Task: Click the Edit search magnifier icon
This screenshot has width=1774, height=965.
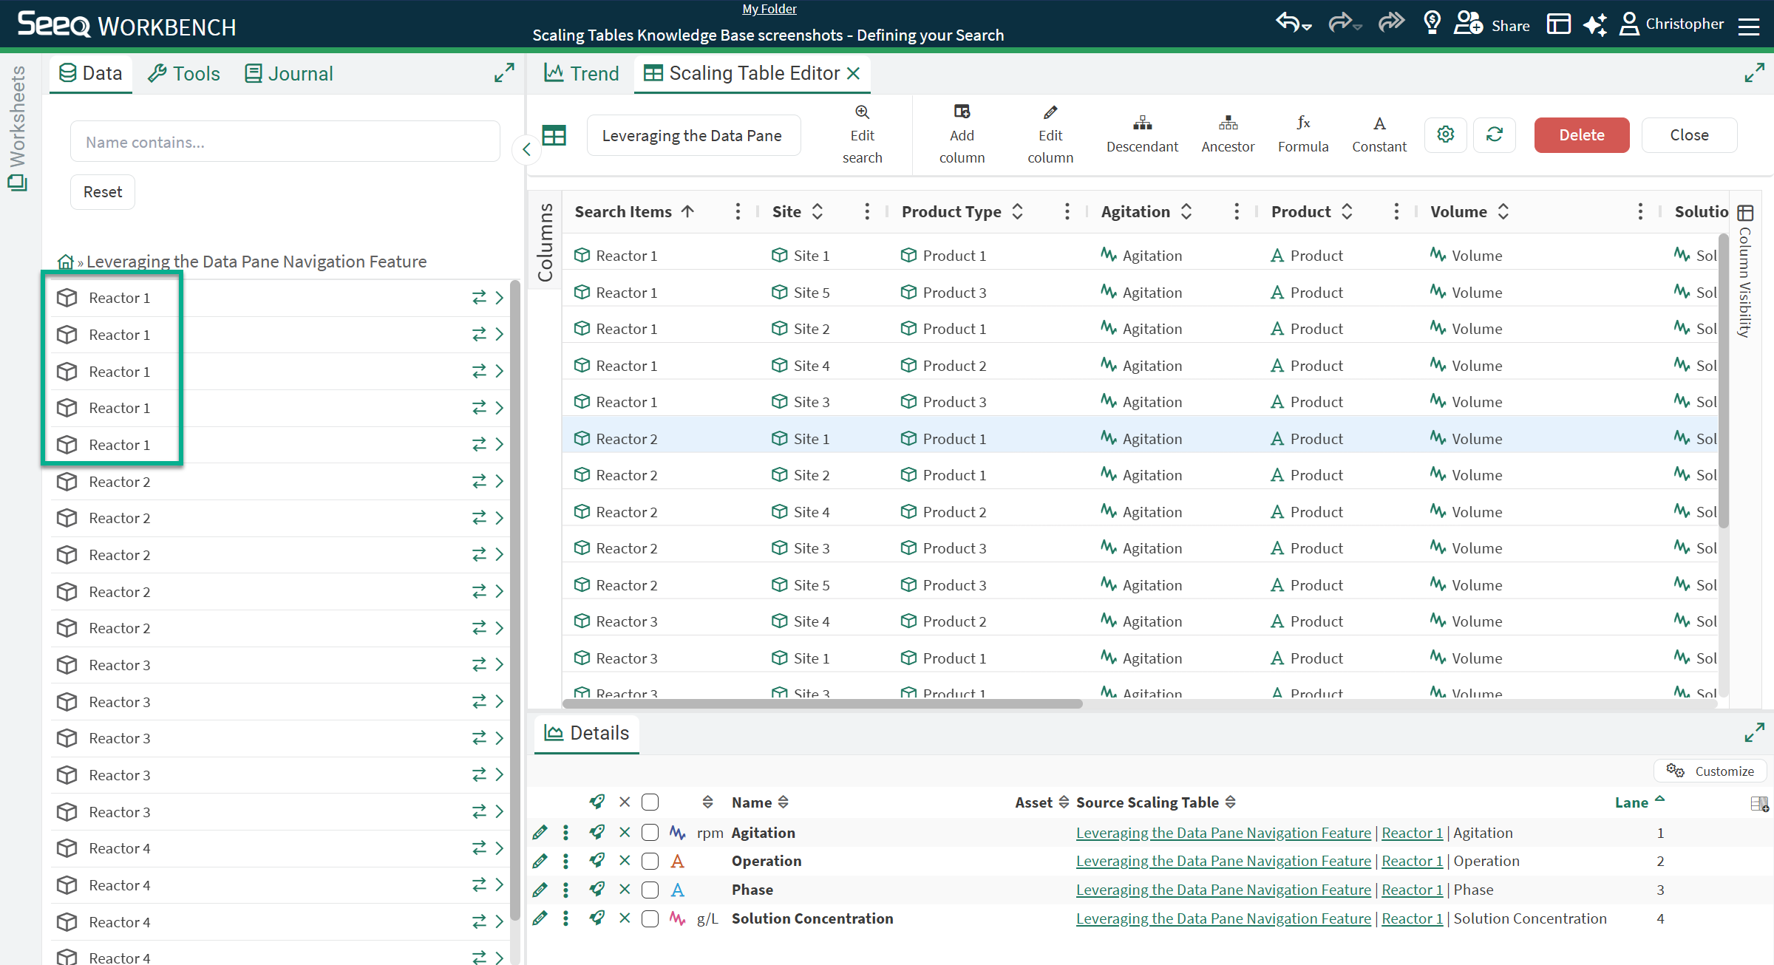Action: [862, 112]
